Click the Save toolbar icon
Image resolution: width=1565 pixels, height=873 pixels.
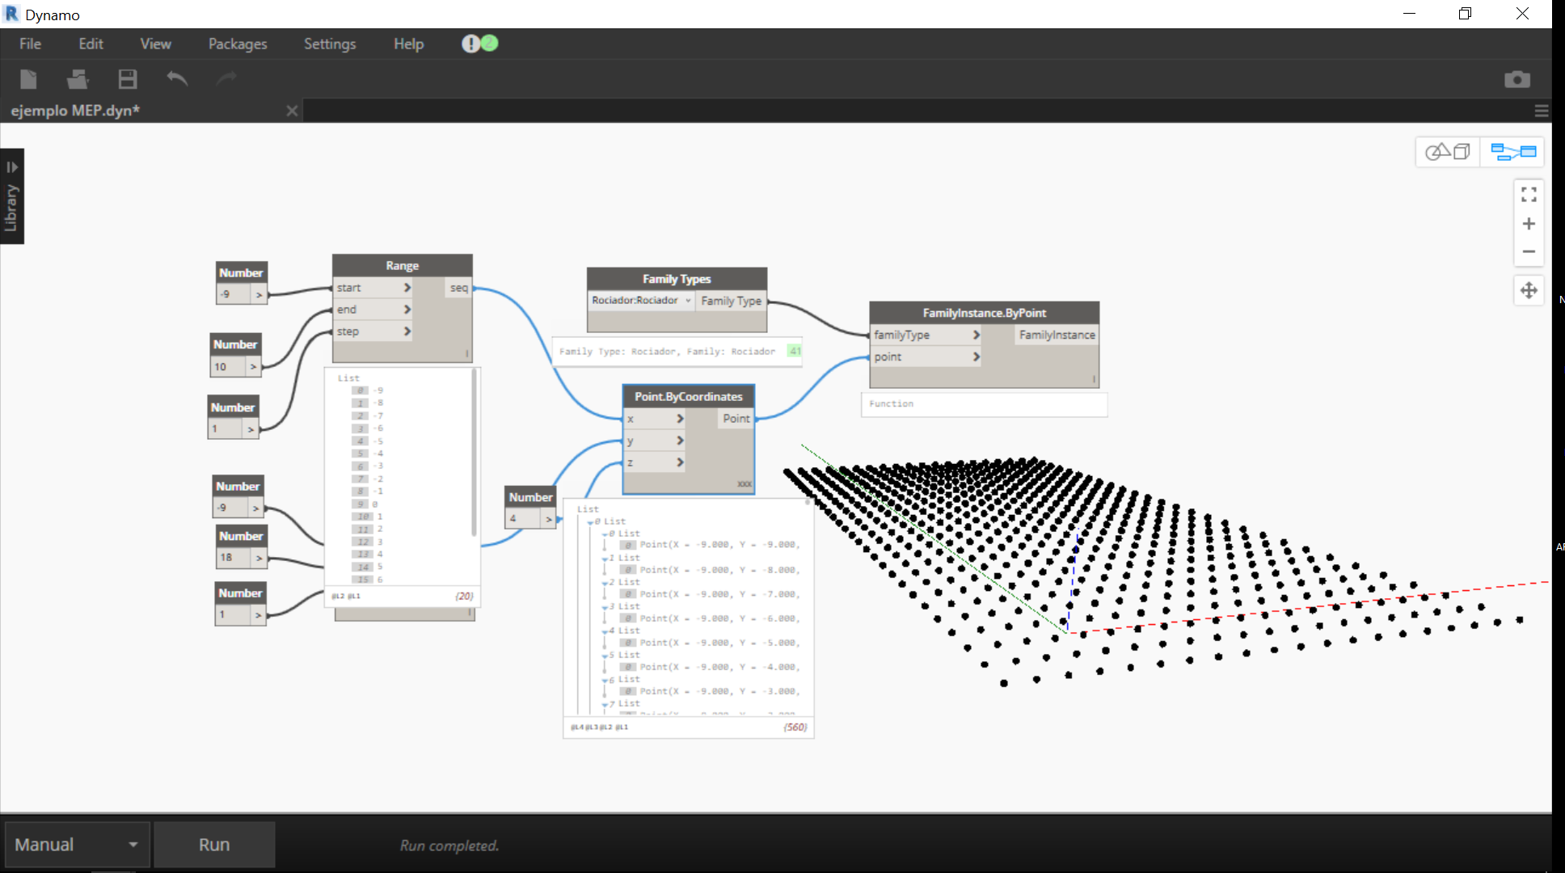[x=127, y=79]
